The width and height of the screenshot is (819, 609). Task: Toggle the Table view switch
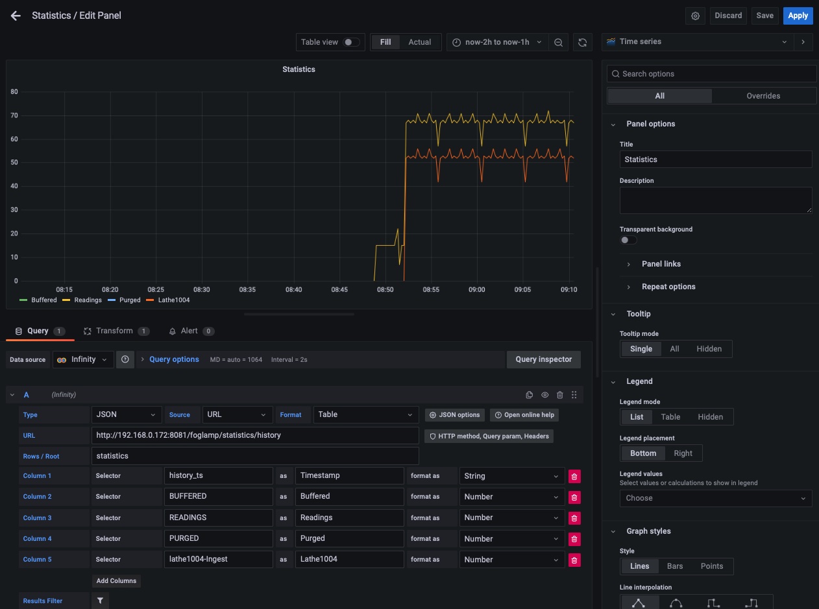tap(351, 42)
